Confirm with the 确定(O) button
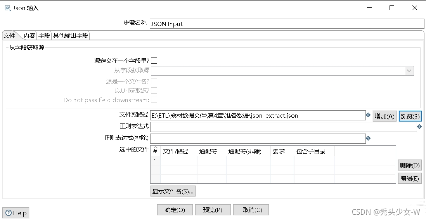 click(175, 210)
